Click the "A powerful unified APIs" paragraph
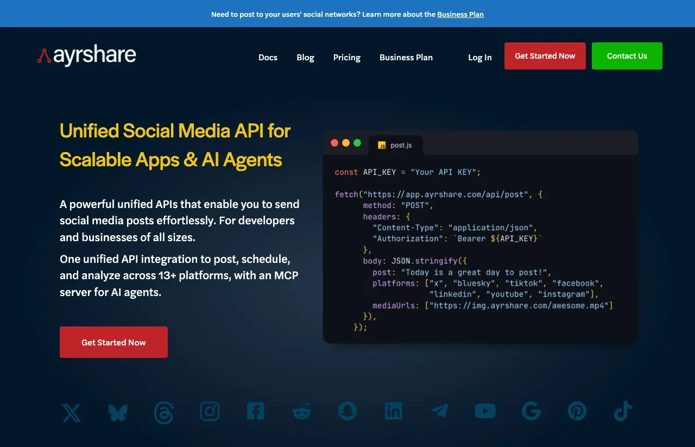This screenshot has height=447, width=695. tap(180, 221)
